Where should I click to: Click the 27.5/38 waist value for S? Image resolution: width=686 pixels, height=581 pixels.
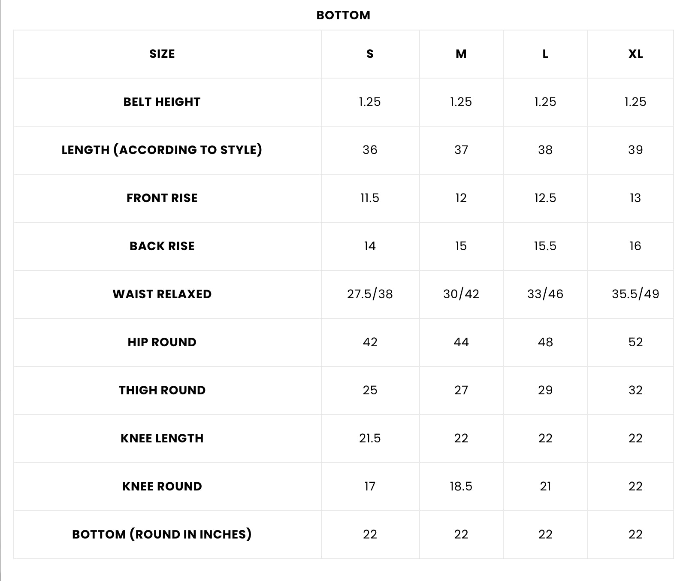(x=370, y=294)
